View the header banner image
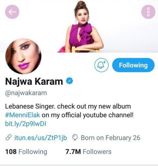158x166 pixels. [x=79, y=26]
